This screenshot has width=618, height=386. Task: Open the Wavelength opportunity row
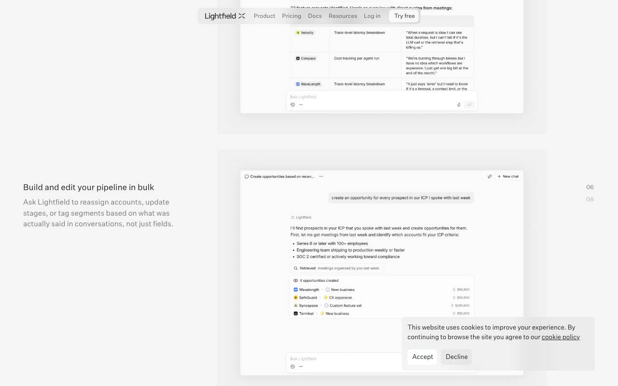381,289
